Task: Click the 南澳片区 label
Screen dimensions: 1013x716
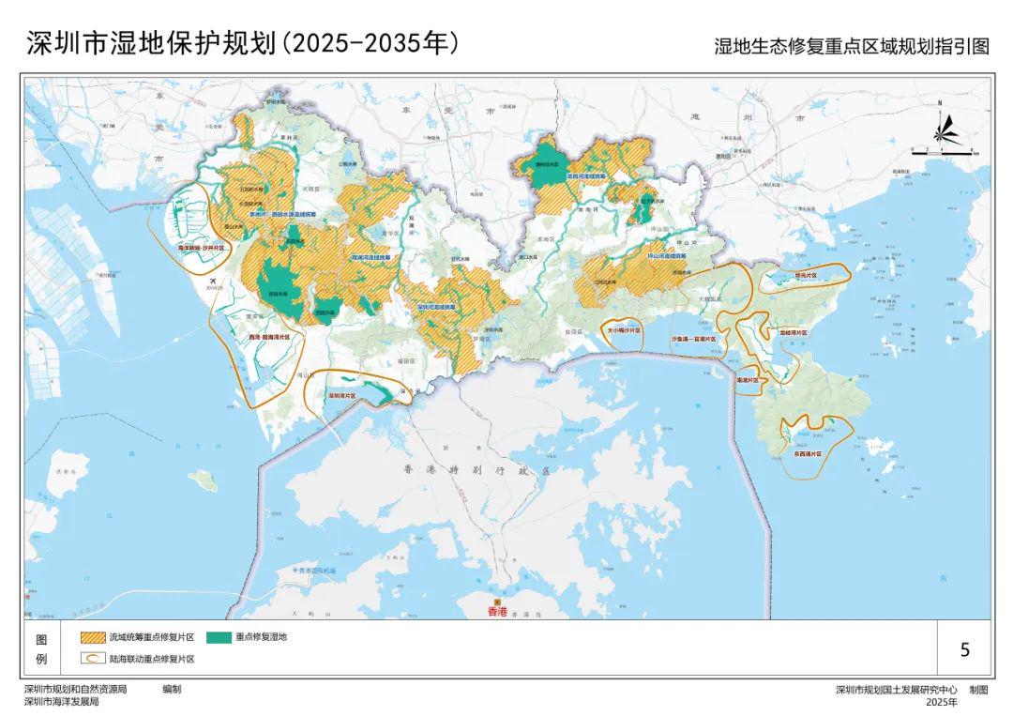Action: point(748,381)
